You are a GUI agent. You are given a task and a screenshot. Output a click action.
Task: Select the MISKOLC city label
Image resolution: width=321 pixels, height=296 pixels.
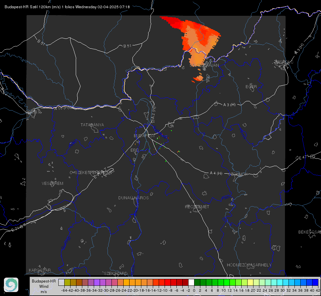284,62
